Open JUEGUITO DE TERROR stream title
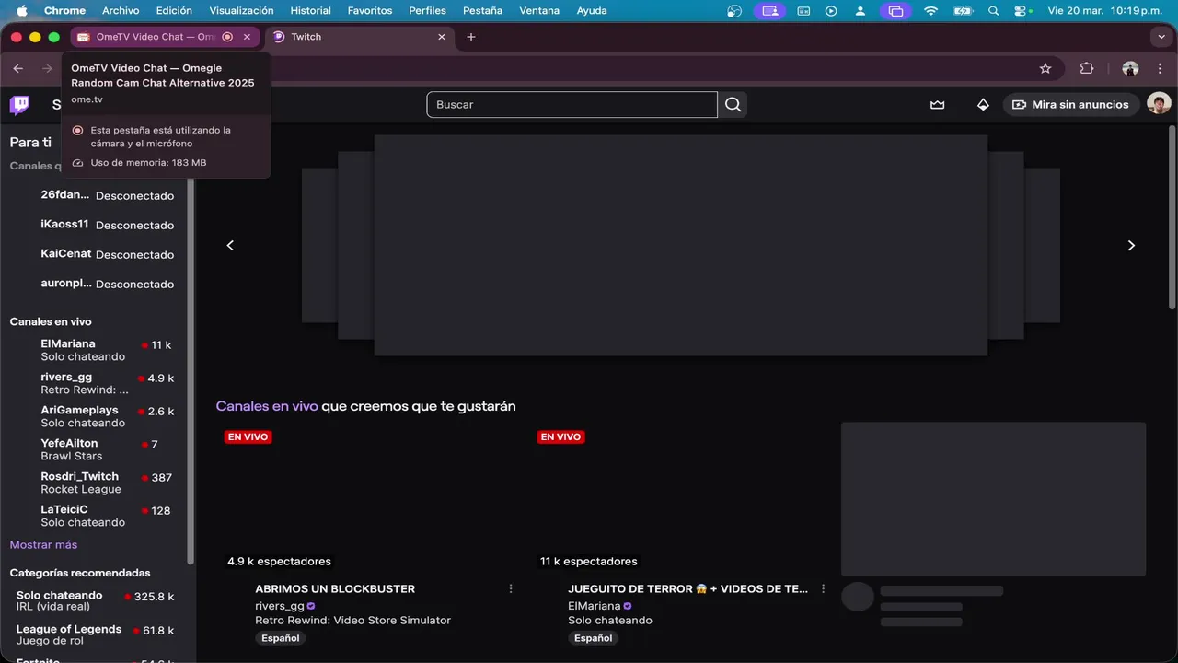Viewport: 1178px width, 663px height. (687, 588)
